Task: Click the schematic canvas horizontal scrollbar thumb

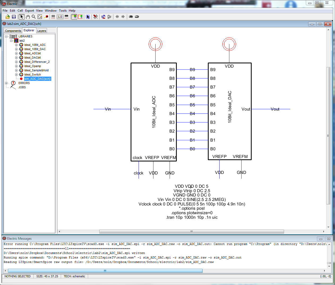Action: pos(191,231)
